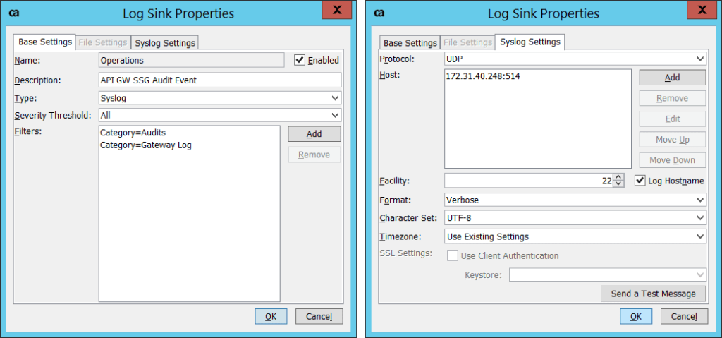Decrease Facility value with down arrow

tap(619, 184)
